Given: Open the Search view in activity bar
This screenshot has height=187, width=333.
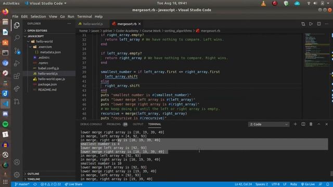Looking at the screenshot, I should click(17, 38).
